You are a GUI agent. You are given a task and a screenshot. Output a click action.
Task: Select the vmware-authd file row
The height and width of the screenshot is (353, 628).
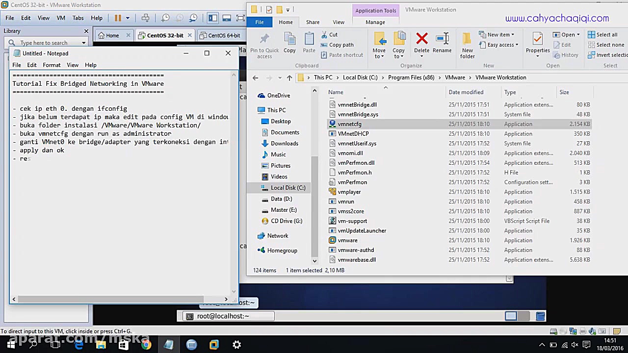[356, 250]
